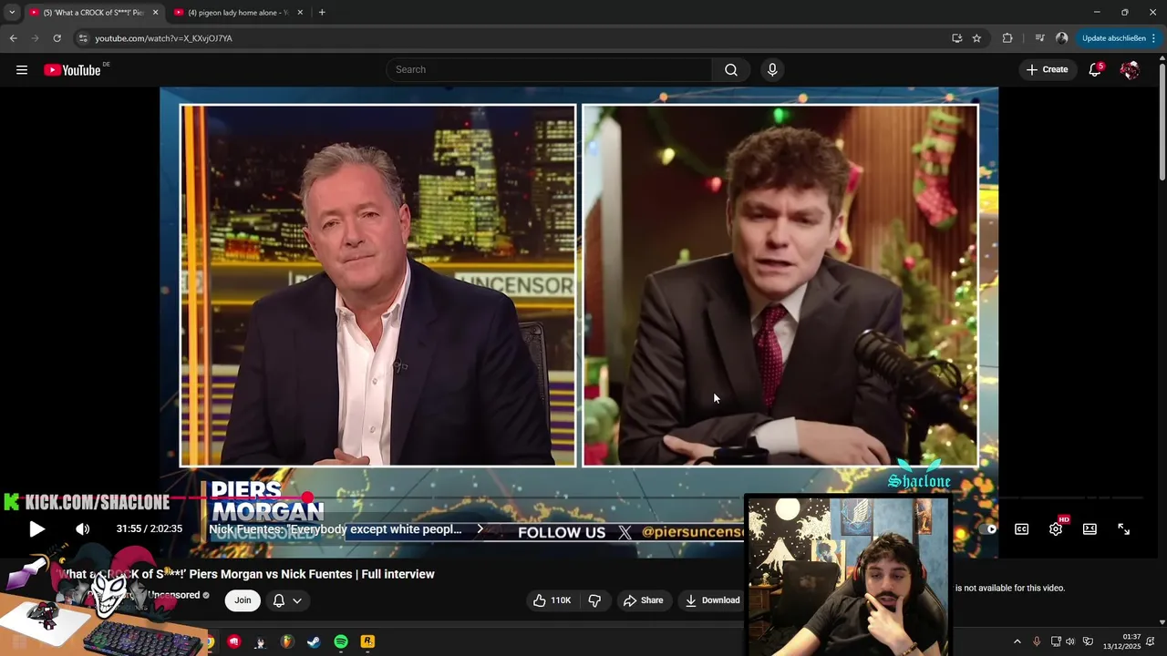Show hidden system tray icons
Screen dimensions: 1167x656
point(1017,641)
